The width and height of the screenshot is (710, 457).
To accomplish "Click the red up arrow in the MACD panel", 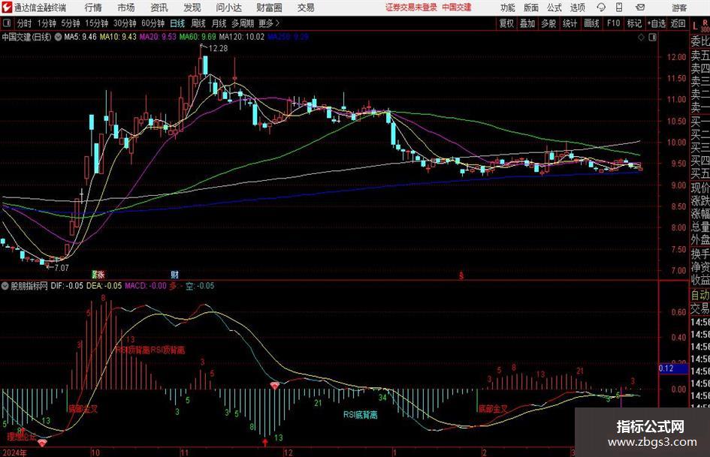I will (x=265, y=442).
